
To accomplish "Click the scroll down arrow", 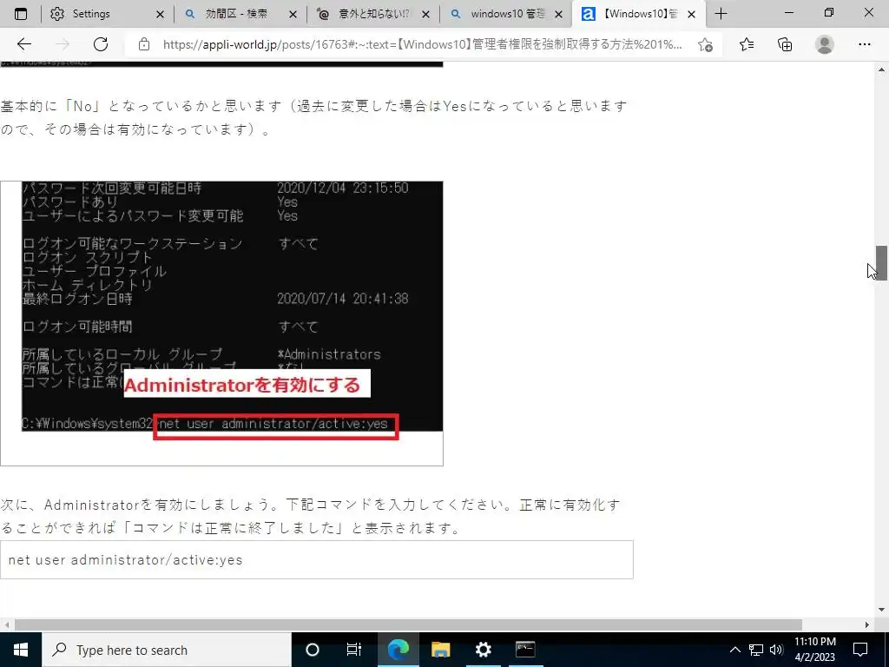I will [881, 611].
